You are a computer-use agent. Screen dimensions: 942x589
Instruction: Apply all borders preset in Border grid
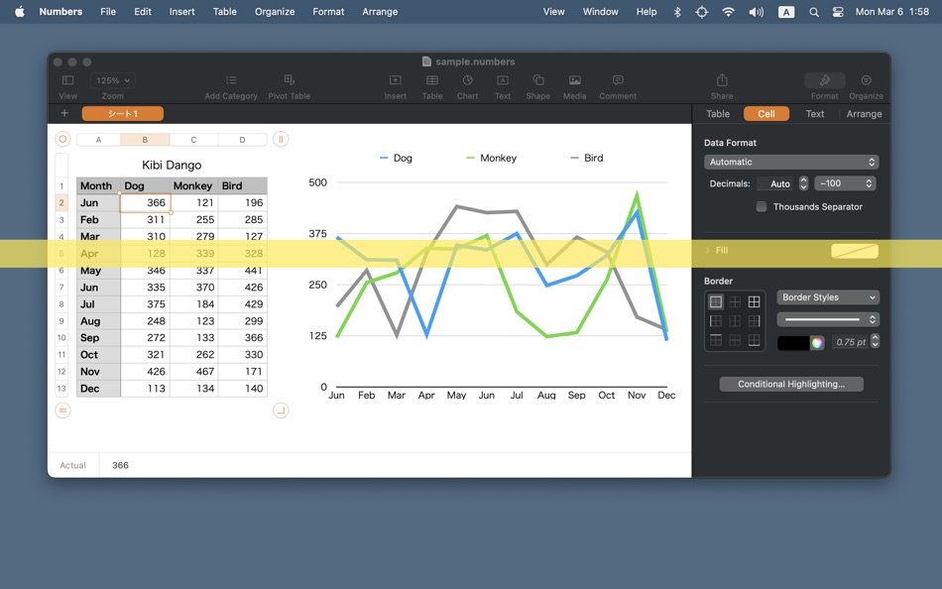(x=754, y=301)
